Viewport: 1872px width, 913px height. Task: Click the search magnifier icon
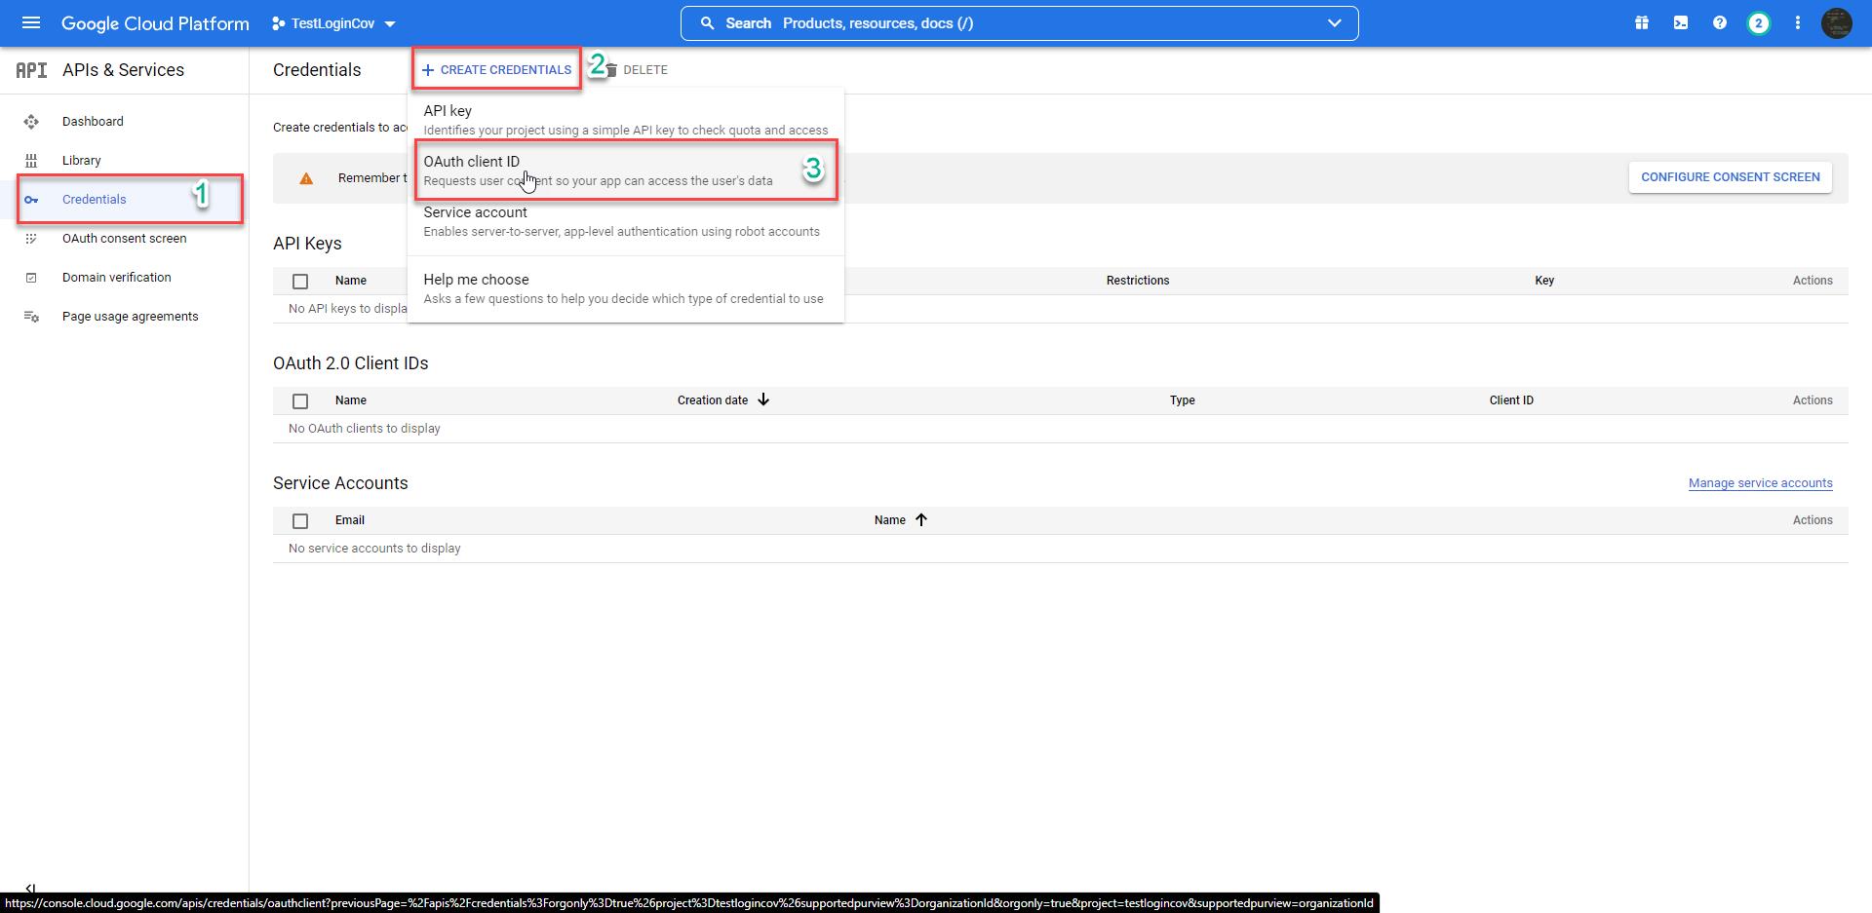coord(708,23)
